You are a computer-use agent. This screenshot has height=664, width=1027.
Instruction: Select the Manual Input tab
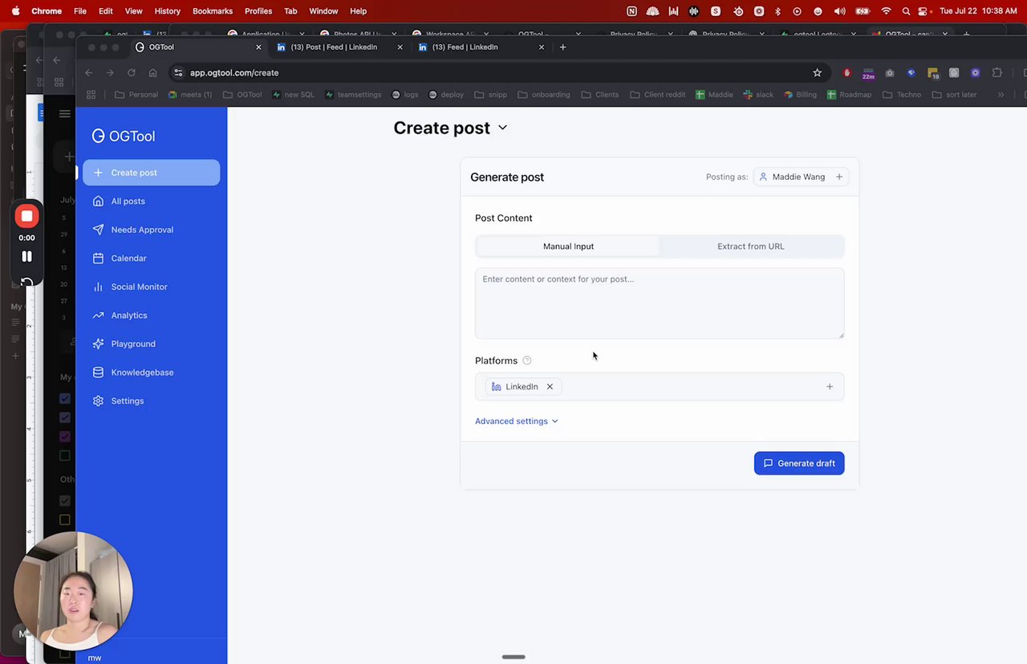coord(568,246)
